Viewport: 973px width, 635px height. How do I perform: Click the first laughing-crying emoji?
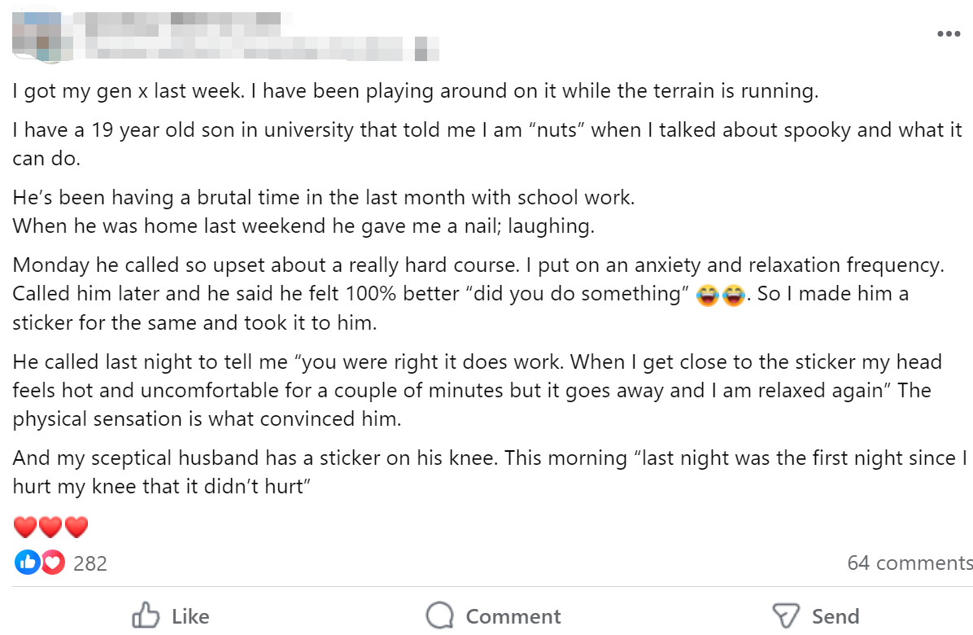(x=708, y=295)
